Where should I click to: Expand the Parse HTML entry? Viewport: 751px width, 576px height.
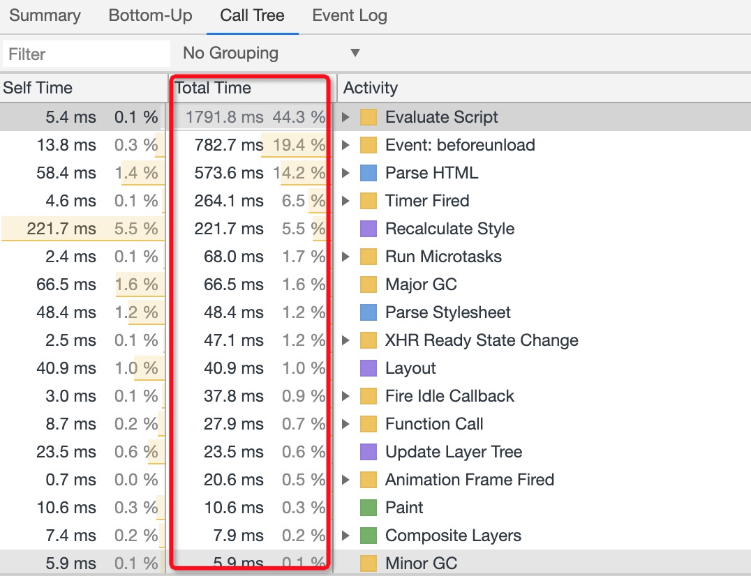(x=346, y=173)
